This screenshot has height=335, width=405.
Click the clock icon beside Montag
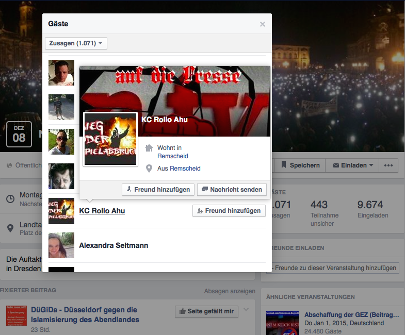click(x=10, y=199)
